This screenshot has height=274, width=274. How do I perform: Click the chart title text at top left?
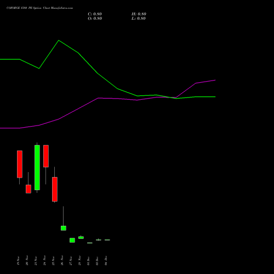(x=39, y=8)
